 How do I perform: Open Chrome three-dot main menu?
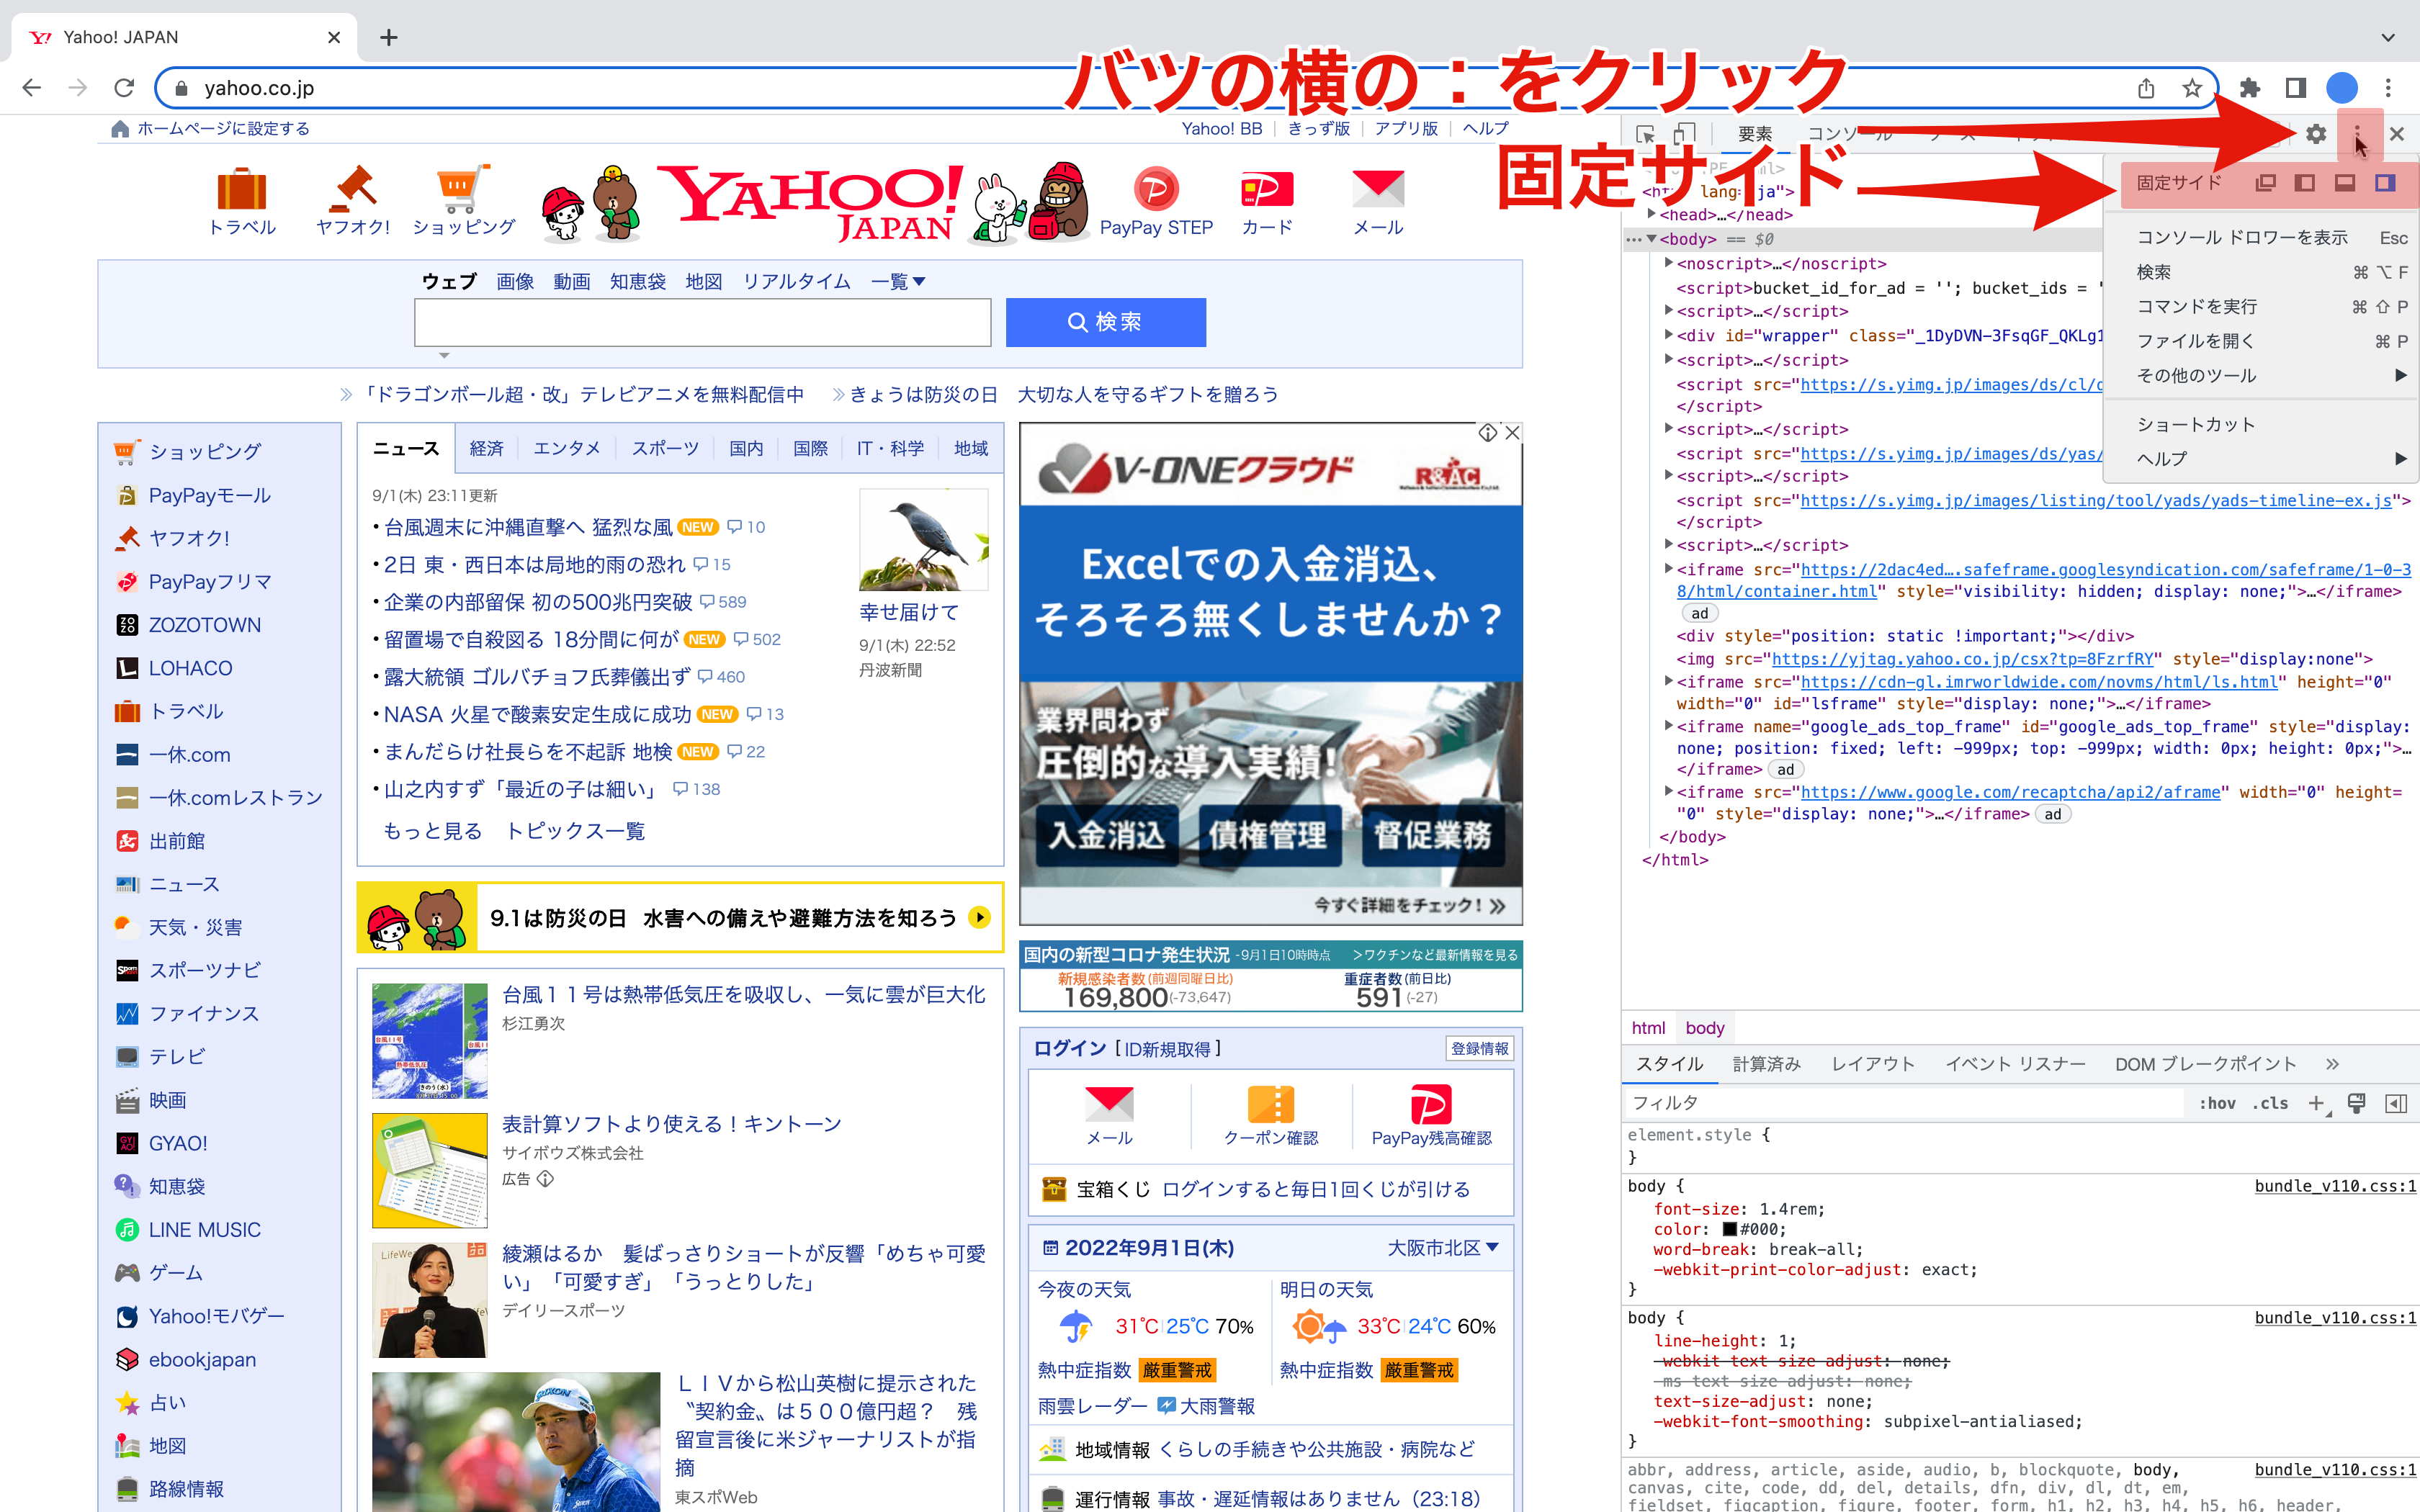point(2388,88)
